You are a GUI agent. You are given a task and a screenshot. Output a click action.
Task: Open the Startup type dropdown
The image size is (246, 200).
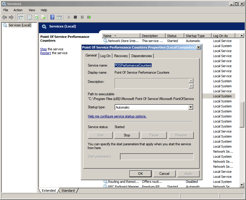click(x=191, y=107)
